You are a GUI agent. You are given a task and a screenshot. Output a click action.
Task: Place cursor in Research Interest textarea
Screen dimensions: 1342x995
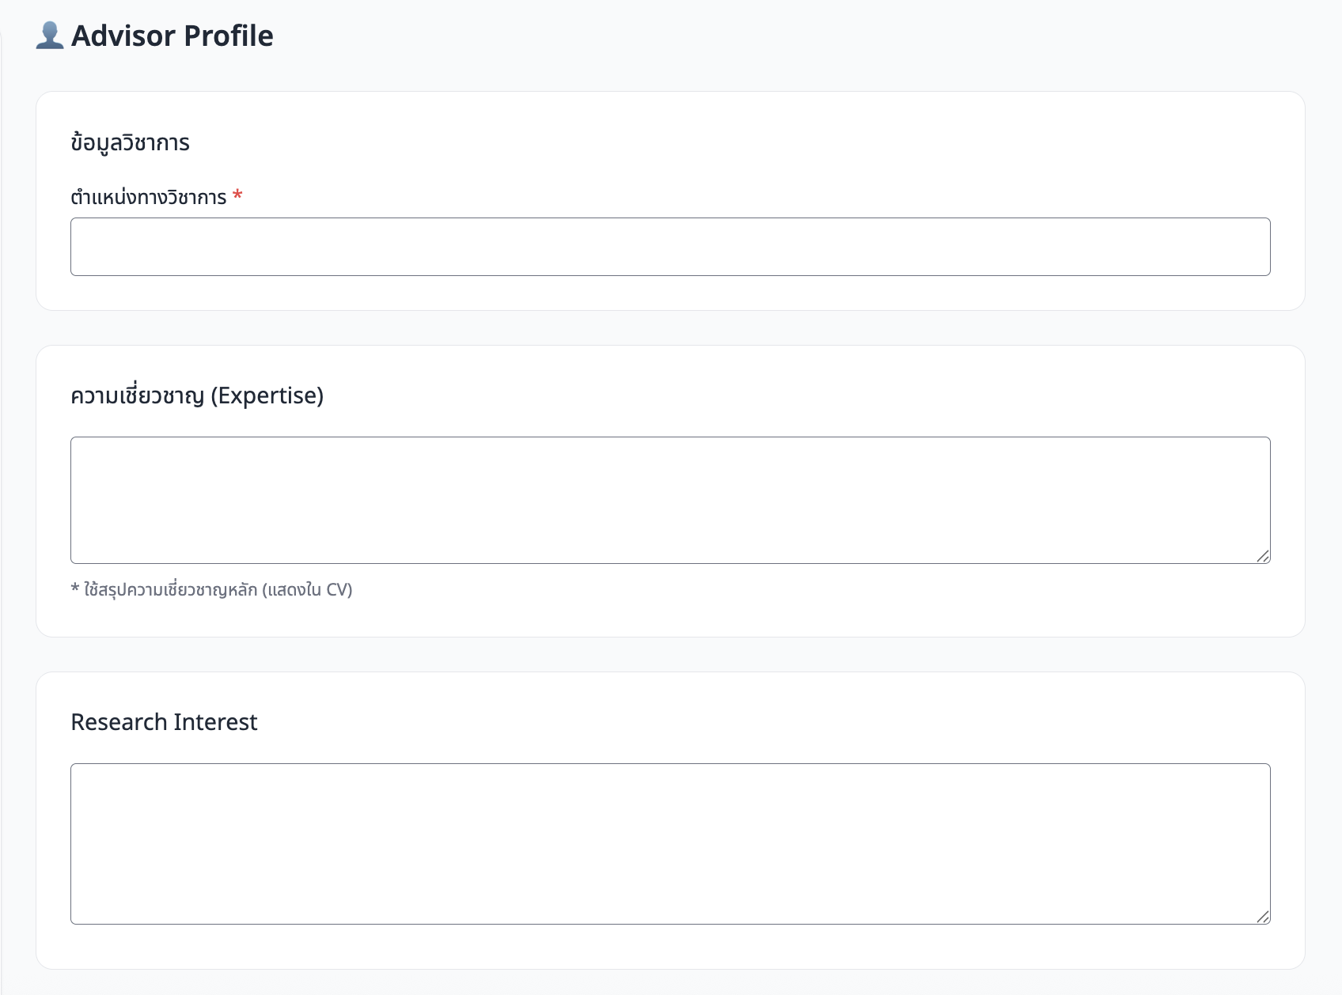(x=669, y=843)
